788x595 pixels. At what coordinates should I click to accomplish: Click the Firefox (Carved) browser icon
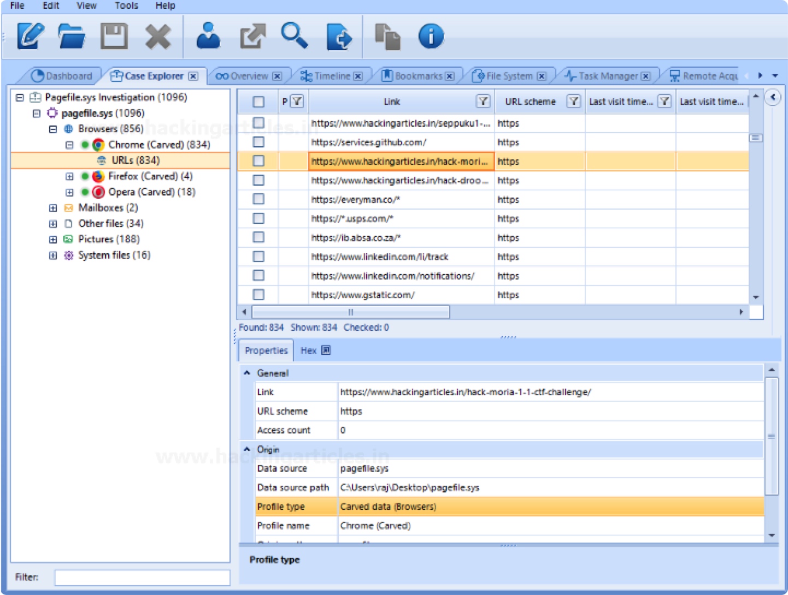tap(98, 176)
